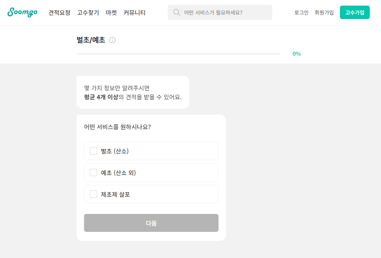Click the 0% progress label
The image size is (381, 258).
click(x=297, y=54)
